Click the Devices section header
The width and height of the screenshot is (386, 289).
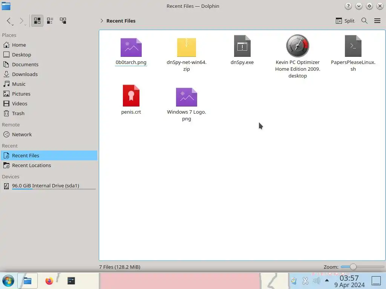point(11,177)
